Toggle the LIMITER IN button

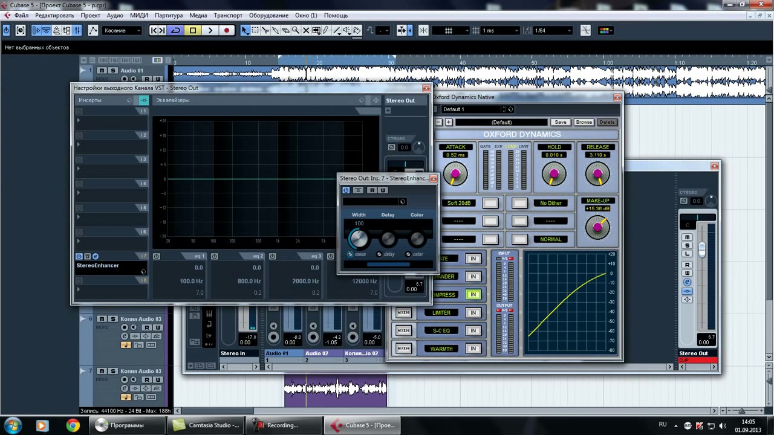[473, 312]
